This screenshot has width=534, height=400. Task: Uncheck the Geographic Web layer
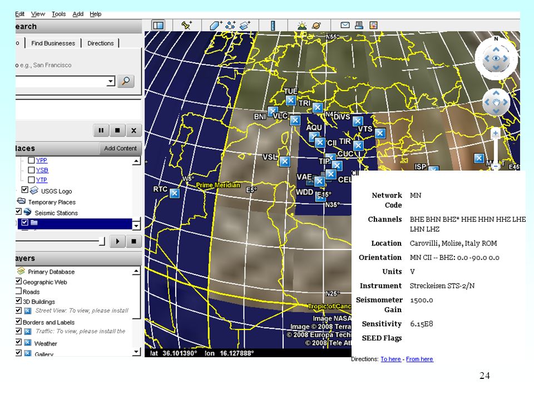click(x=19, y=281)
